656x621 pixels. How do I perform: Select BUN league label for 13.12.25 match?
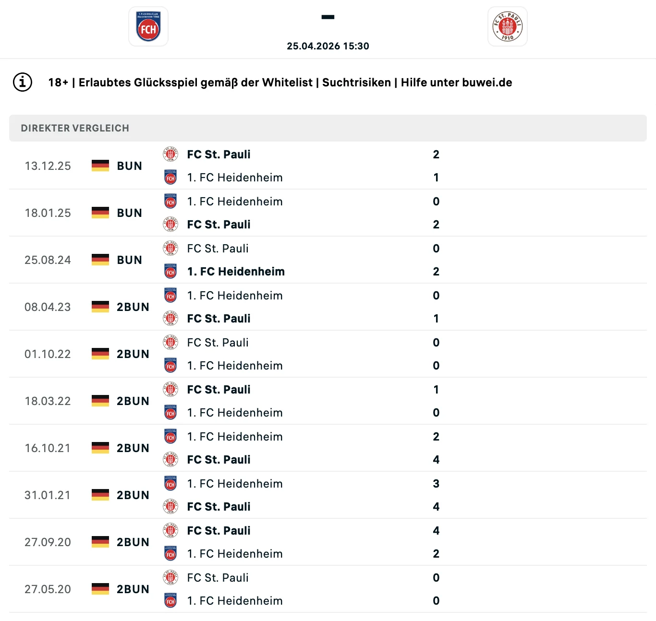click(130, 166)
